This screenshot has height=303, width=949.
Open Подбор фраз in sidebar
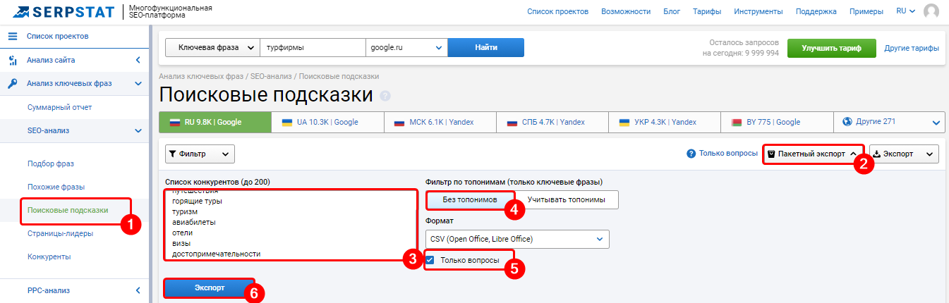(50, 163)
